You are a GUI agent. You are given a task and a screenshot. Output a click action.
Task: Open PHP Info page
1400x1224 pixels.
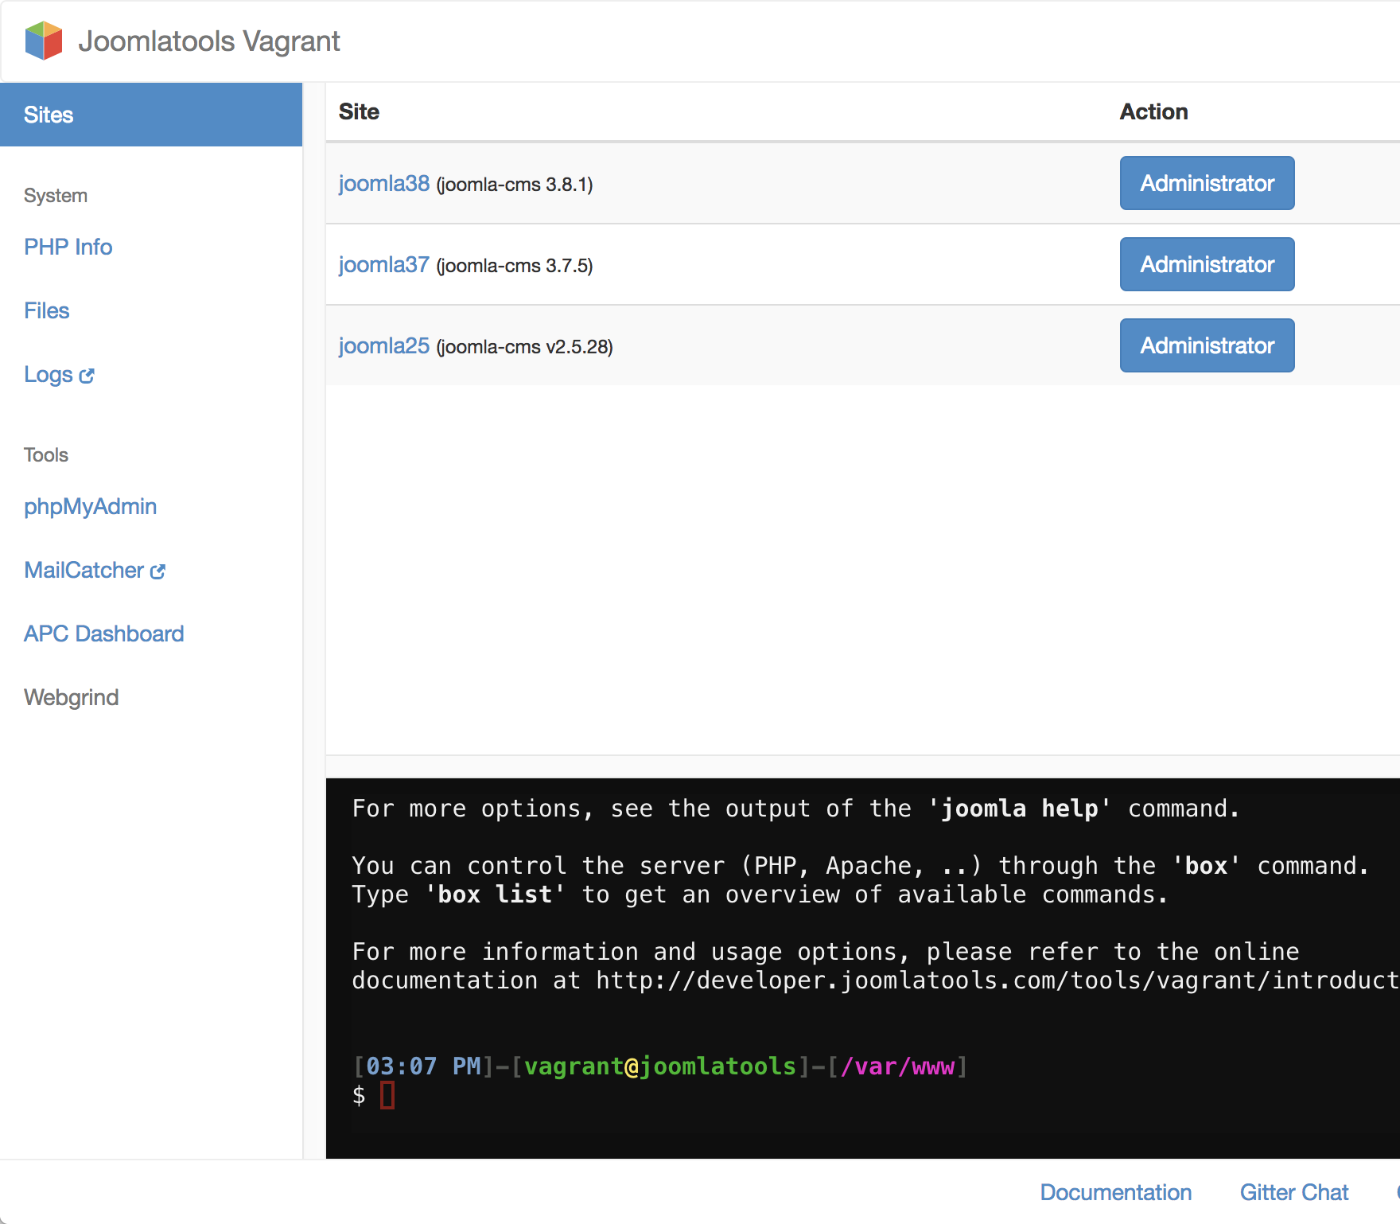[68, 247]
